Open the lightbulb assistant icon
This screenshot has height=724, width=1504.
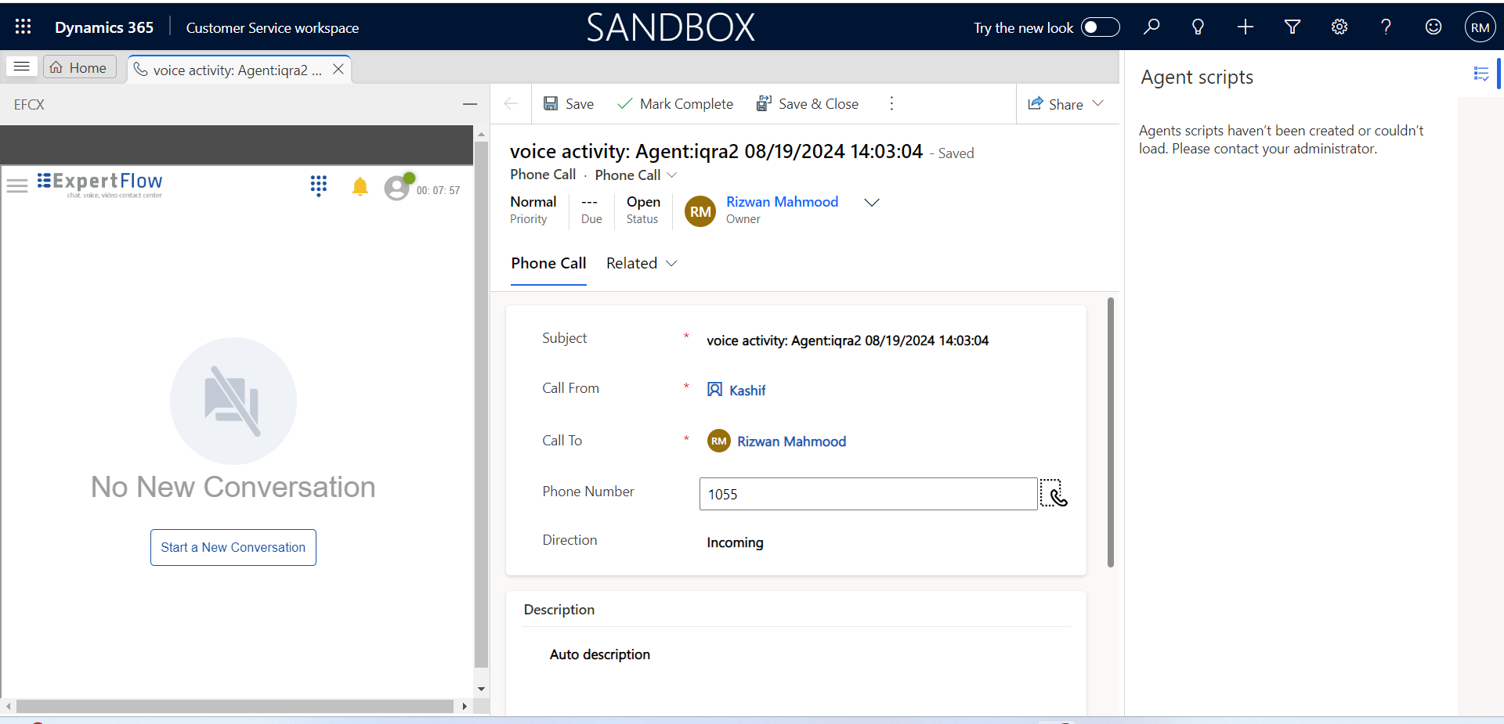tap(1198, 27)
